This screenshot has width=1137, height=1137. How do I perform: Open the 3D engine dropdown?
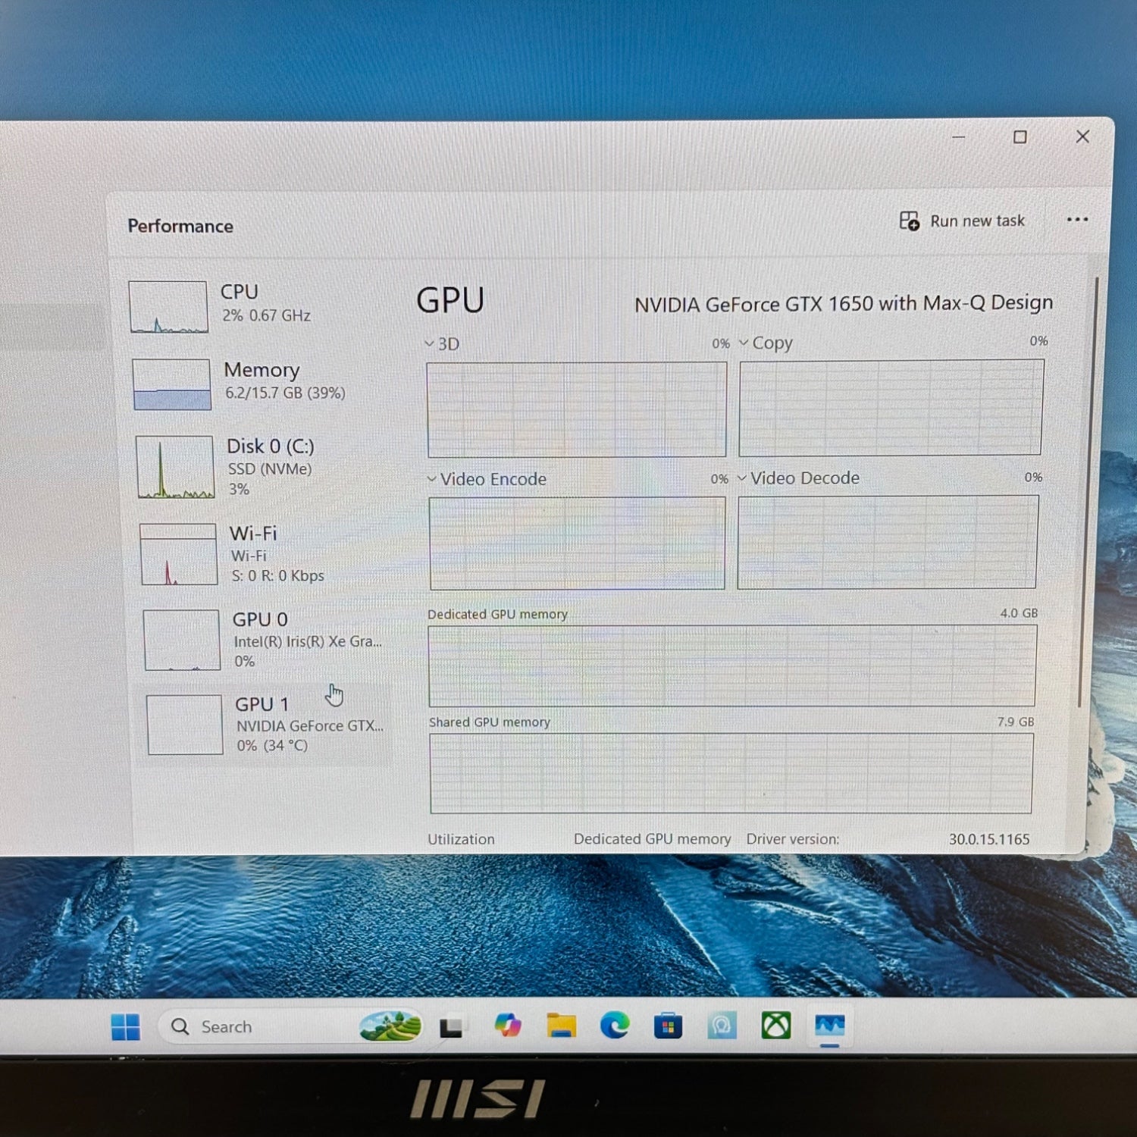442,344
